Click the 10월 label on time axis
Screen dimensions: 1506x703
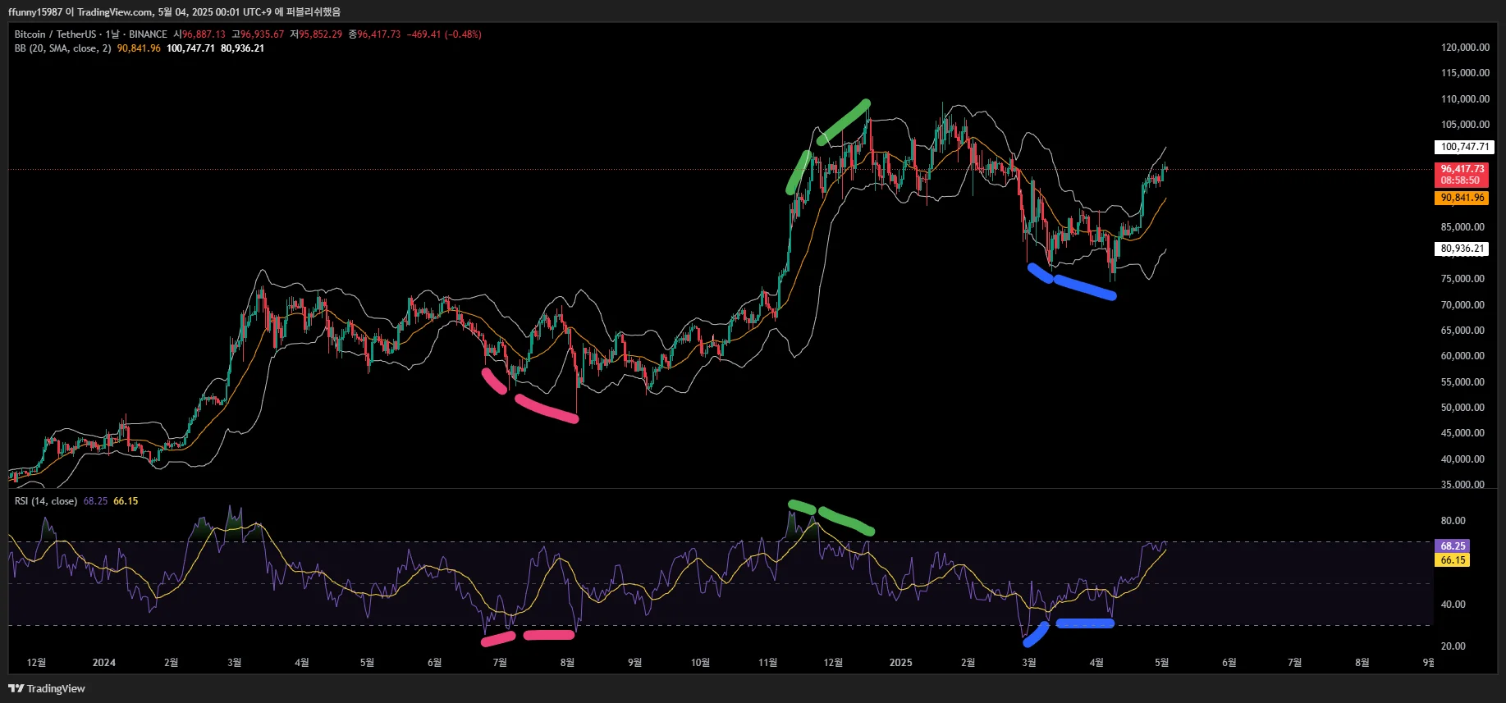click(x=700, y=663)
